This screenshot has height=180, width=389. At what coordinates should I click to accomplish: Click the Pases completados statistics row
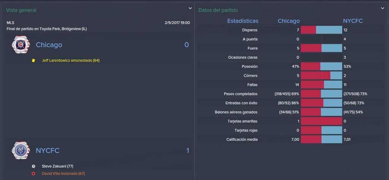tap(291, 94)
